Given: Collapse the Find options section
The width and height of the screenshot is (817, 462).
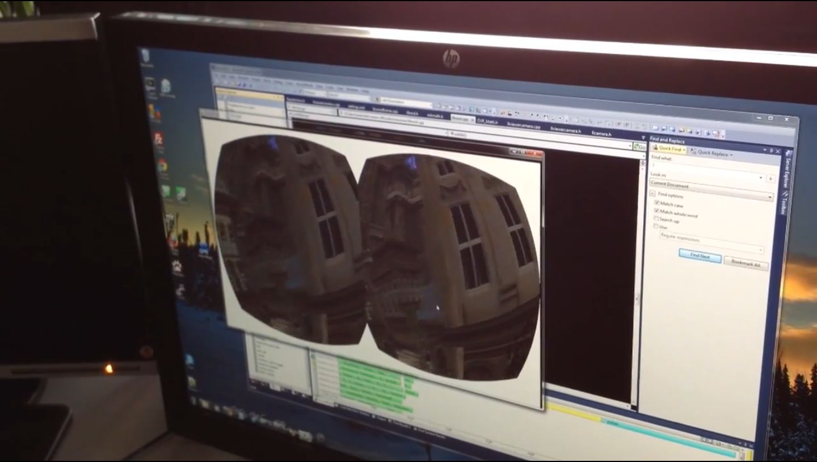Looking at the screenshot, I should (652, 194).
